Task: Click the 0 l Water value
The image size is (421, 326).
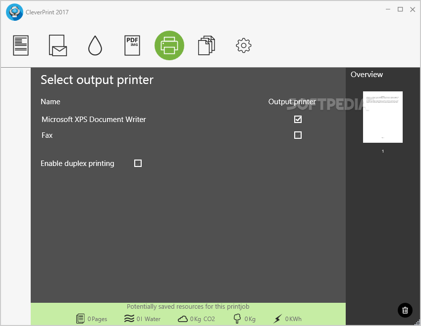Action: click(149, 319)
